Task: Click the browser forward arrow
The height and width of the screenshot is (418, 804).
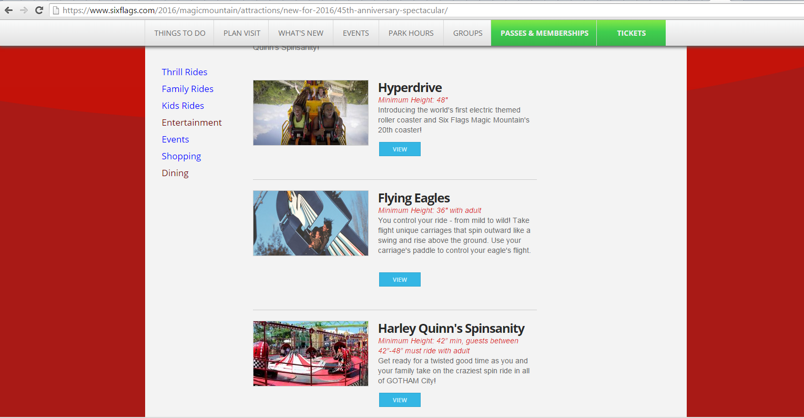Action: pyautogui.click(x=24, y=10)
